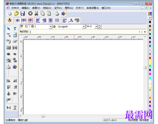Select the 字 with red outline box icon
The image size is (158, 124).
tap(30, 21)
